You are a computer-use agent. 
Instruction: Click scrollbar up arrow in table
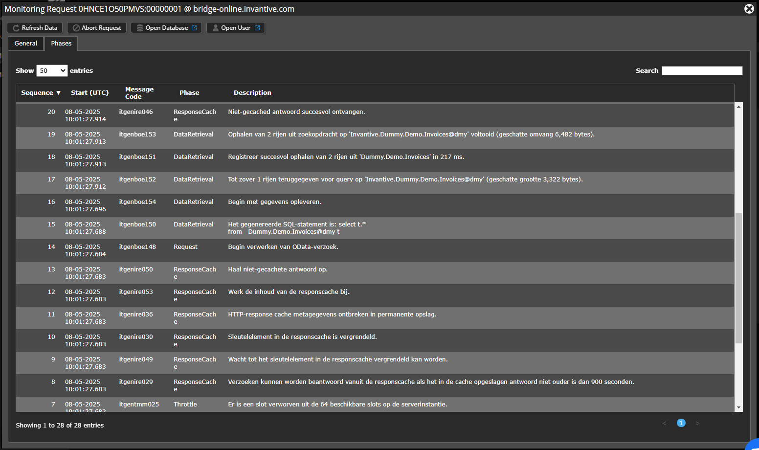coord(738,106)
